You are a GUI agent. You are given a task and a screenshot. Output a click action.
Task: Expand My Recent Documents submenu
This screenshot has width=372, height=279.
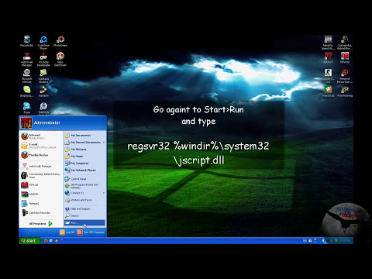coord(84,143)
